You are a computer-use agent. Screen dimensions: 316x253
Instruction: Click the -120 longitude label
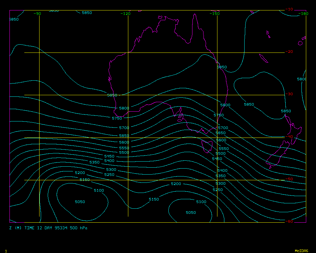(125, 14)
